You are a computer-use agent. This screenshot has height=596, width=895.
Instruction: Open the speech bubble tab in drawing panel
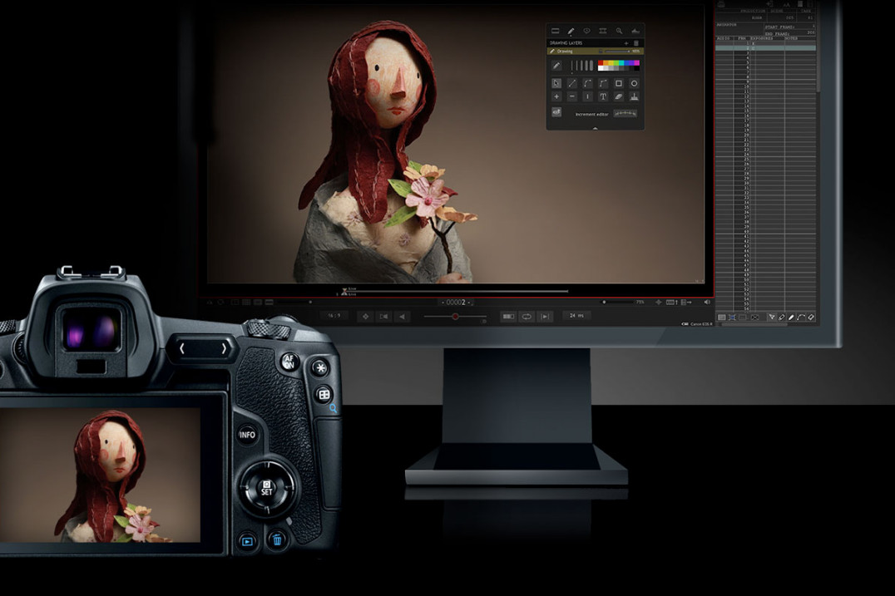(x=586, y=32)
